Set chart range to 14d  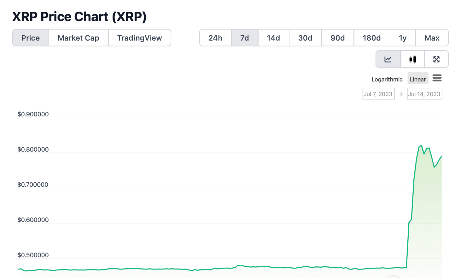pos(273,38)
